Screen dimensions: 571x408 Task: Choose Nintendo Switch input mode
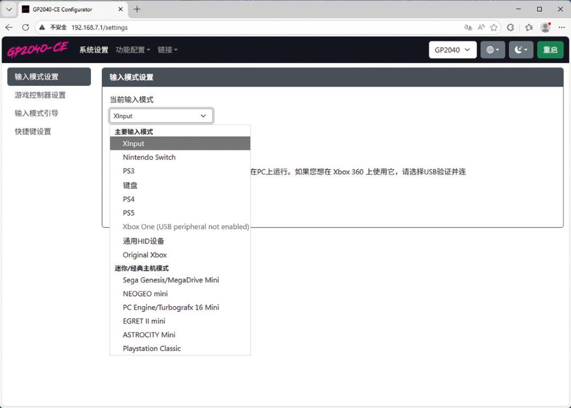click(180, 157)
